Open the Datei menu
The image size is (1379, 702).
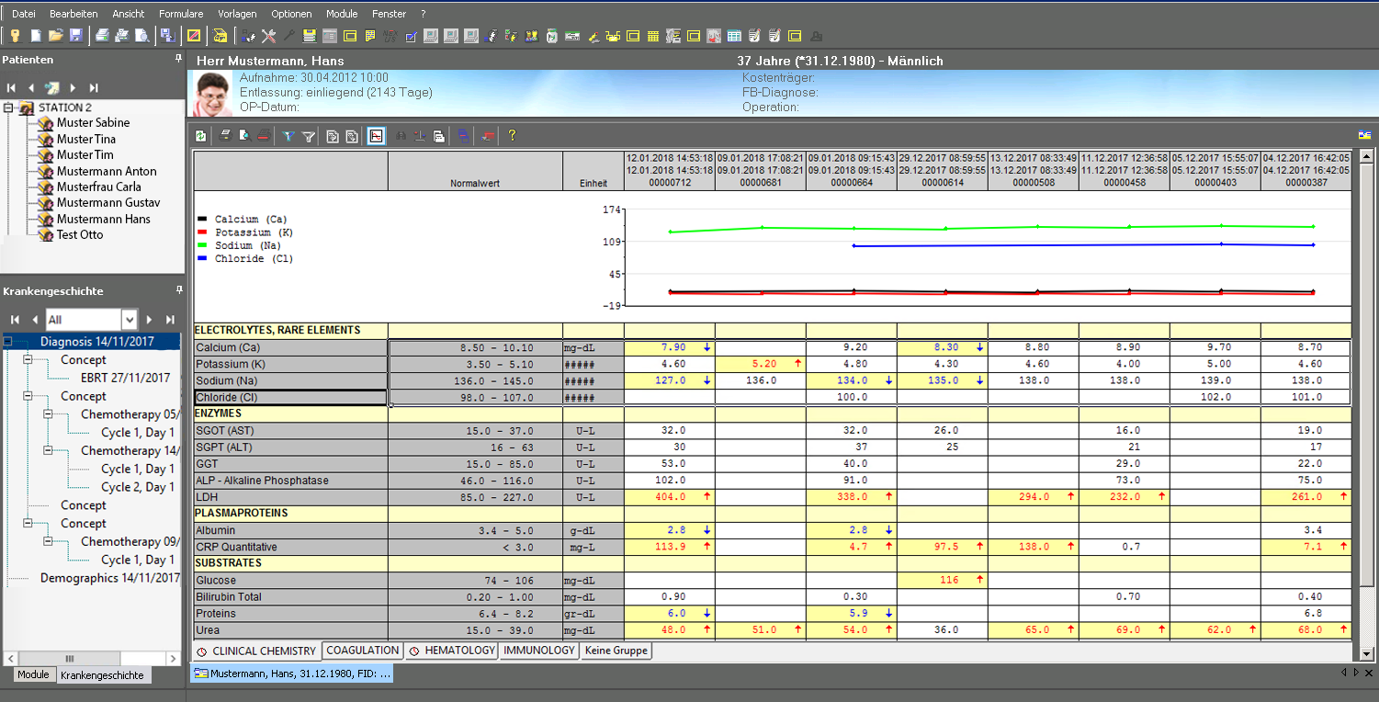[x=24, y=14]
